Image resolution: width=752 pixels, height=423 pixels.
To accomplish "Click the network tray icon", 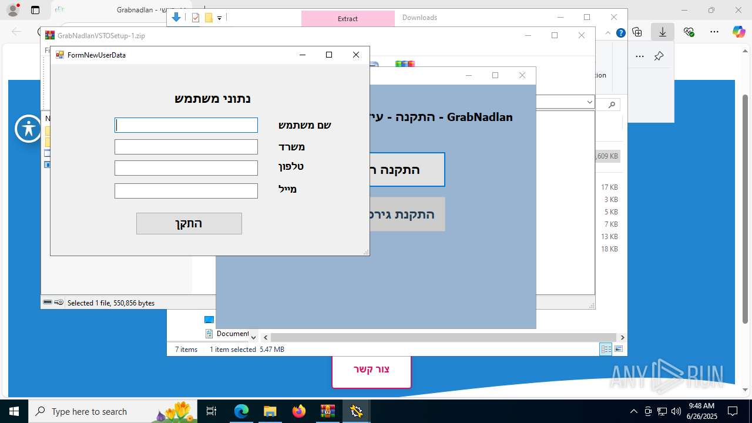I will coord(662,411).
